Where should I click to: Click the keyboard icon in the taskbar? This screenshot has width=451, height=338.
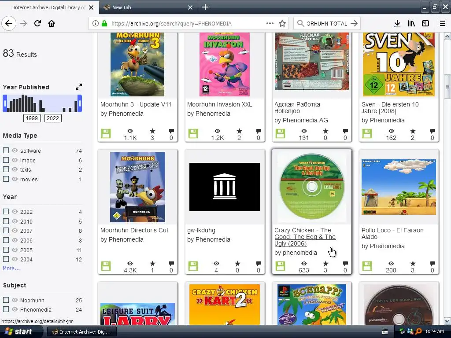(385, 332)
